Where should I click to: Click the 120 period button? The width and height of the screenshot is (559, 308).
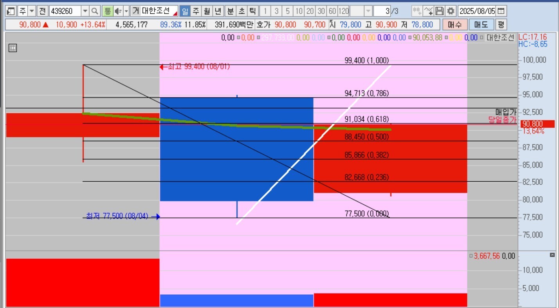coord(343,11)
